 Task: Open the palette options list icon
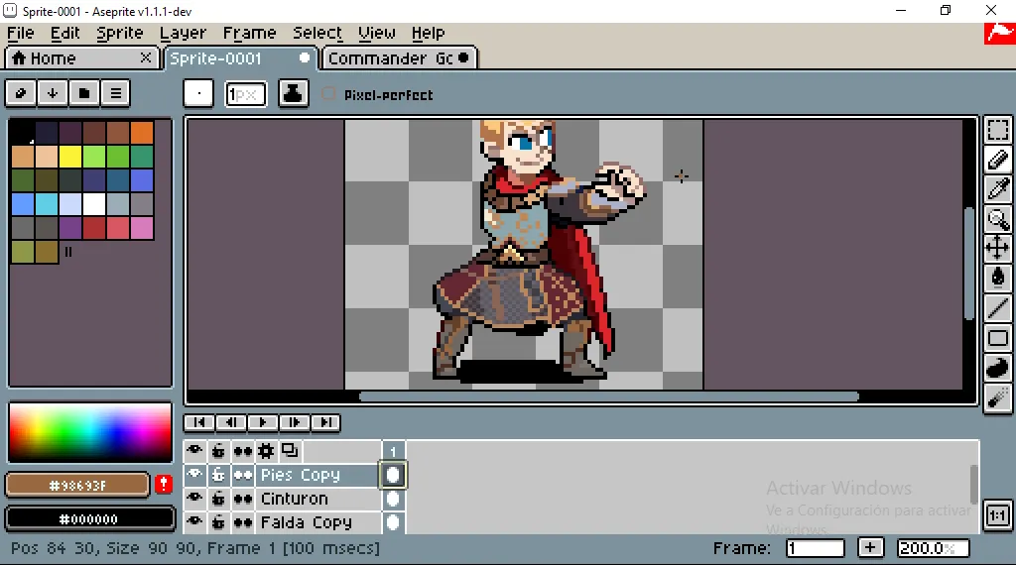[x=115, y=93]
